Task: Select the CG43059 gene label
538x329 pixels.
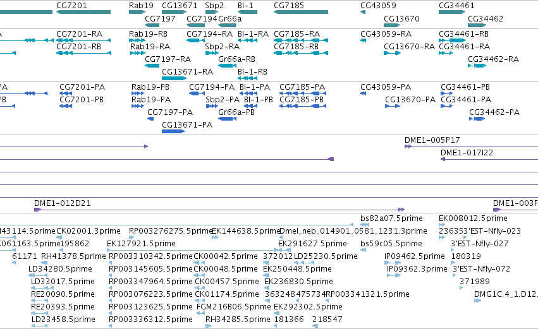Action: [x=378, y=6]
